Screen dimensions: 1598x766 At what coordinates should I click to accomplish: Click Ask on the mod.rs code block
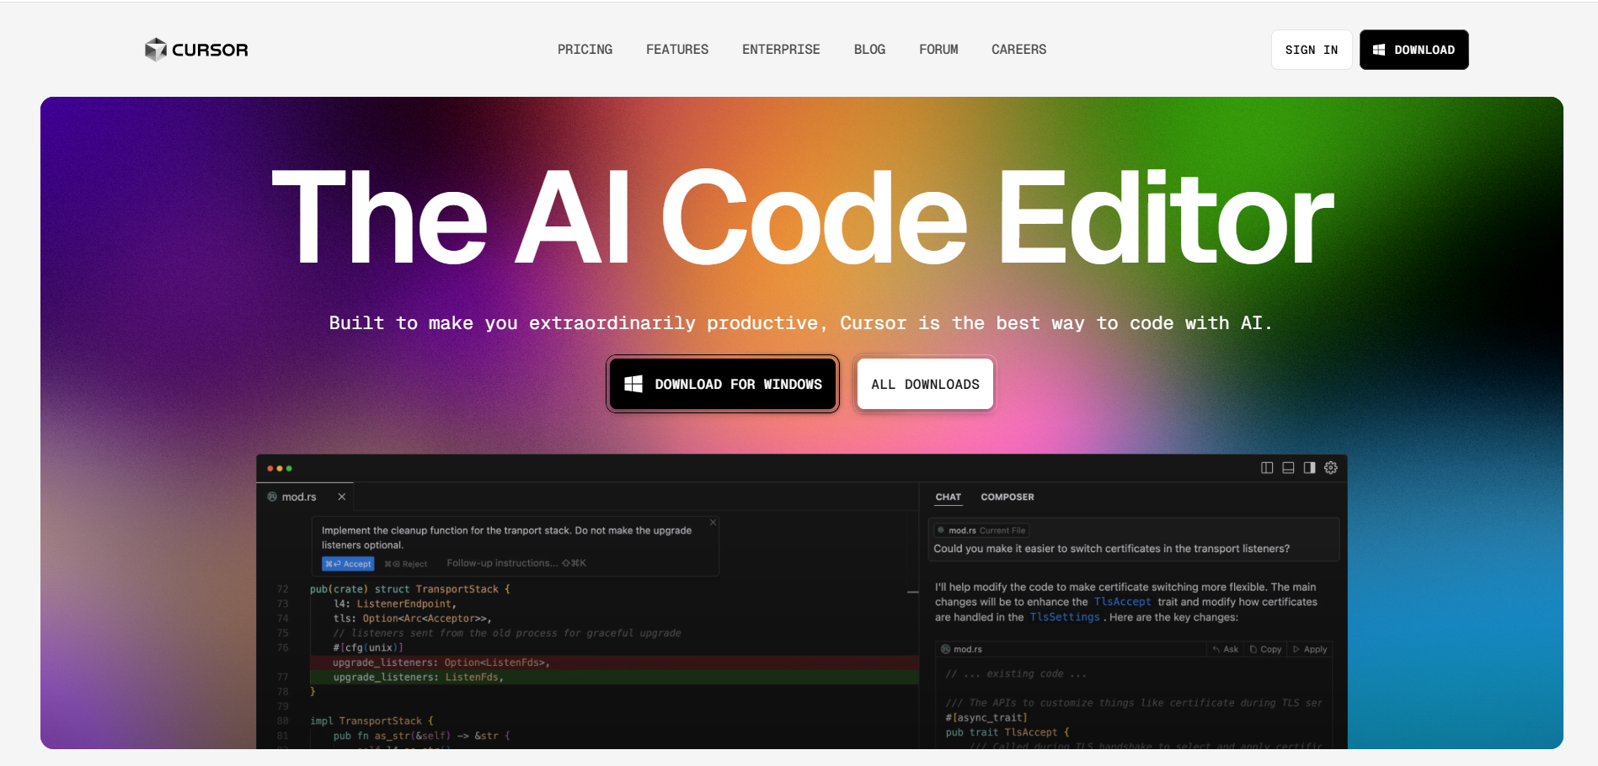(x=1226, y=649)
